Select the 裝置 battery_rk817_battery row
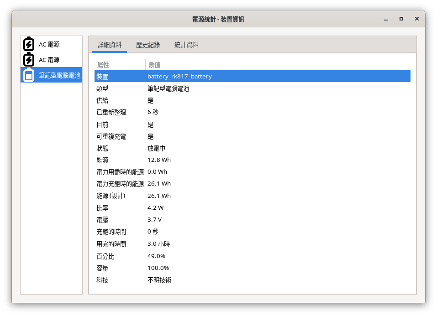The height and width of the screenshot is (316, 437). (x=252, y=76)
